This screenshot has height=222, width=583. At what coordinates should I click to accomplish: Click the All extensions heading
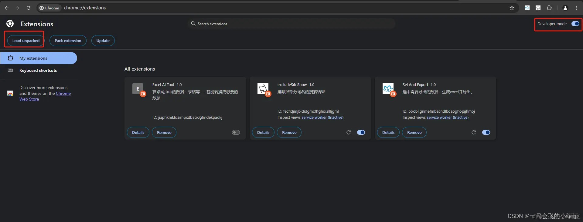(x=140, y=69)
